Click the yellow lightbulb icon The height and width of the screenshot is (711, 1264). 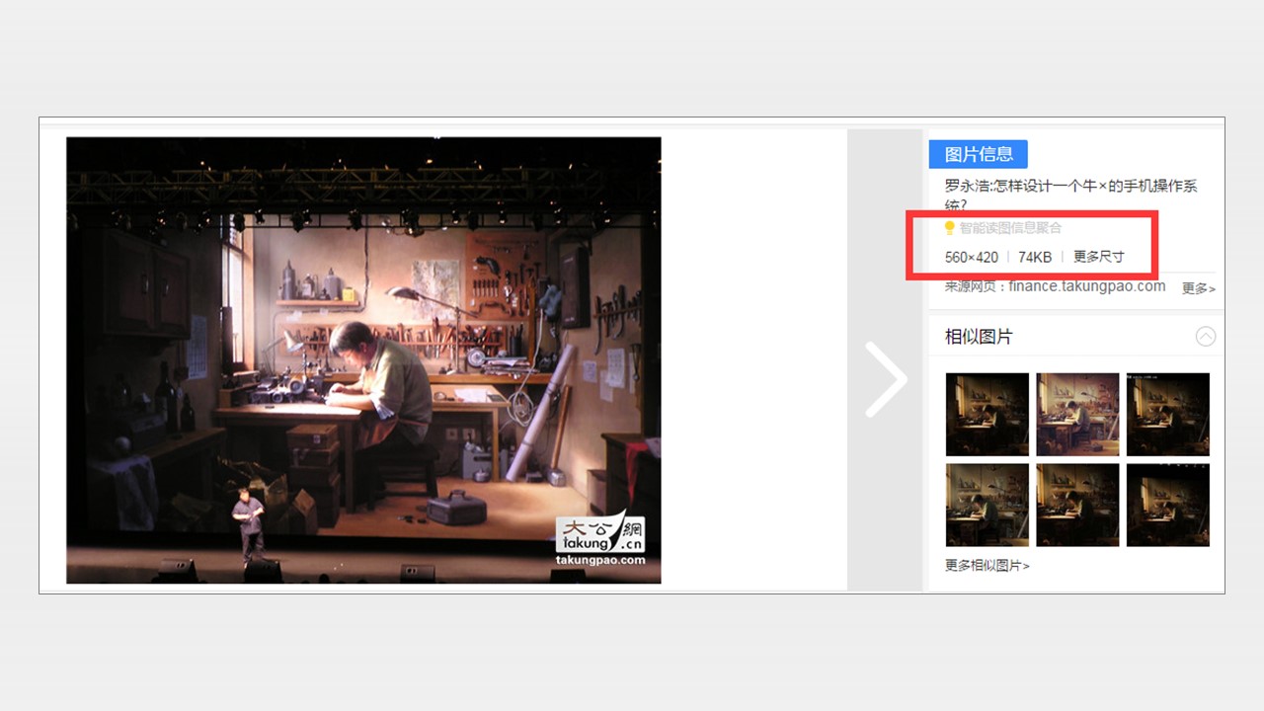(x=950, y=228)
